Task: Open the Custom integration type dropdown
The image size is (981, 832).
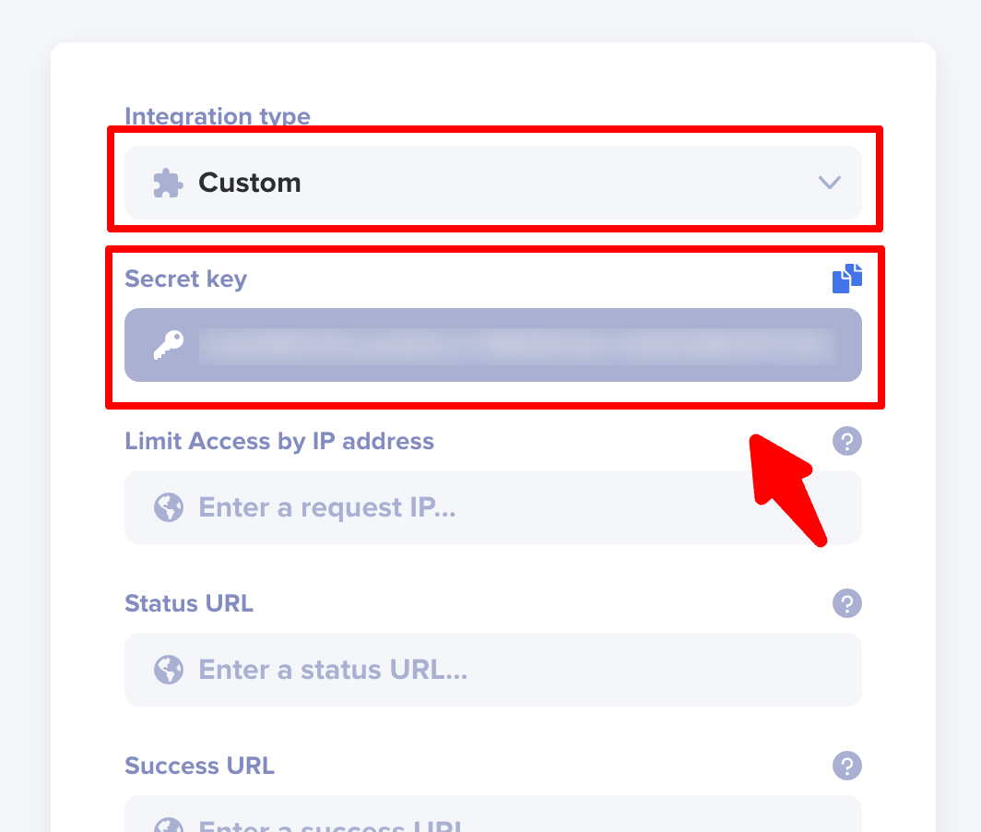Action: pos(493,183)
